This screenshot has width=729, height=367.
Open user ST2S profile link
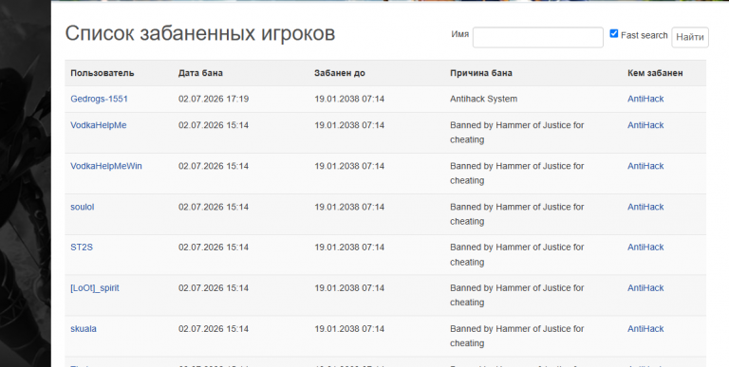pos(82,248)
